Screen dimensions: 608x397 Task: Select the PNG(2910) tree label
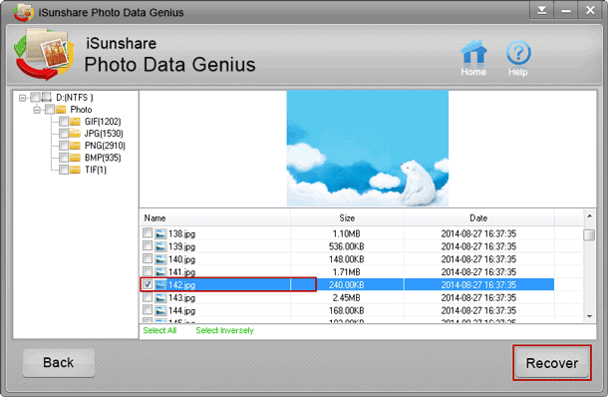[x=105, y=146]
